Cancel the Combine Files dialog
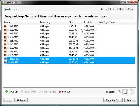139x106 pixels. (x=130, y=100)
